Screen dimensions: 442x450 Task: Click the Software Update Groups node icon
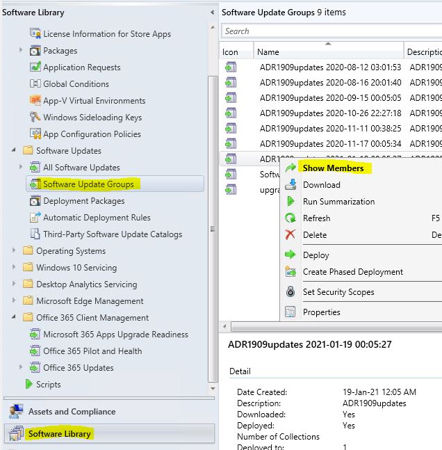coord(35,184)
